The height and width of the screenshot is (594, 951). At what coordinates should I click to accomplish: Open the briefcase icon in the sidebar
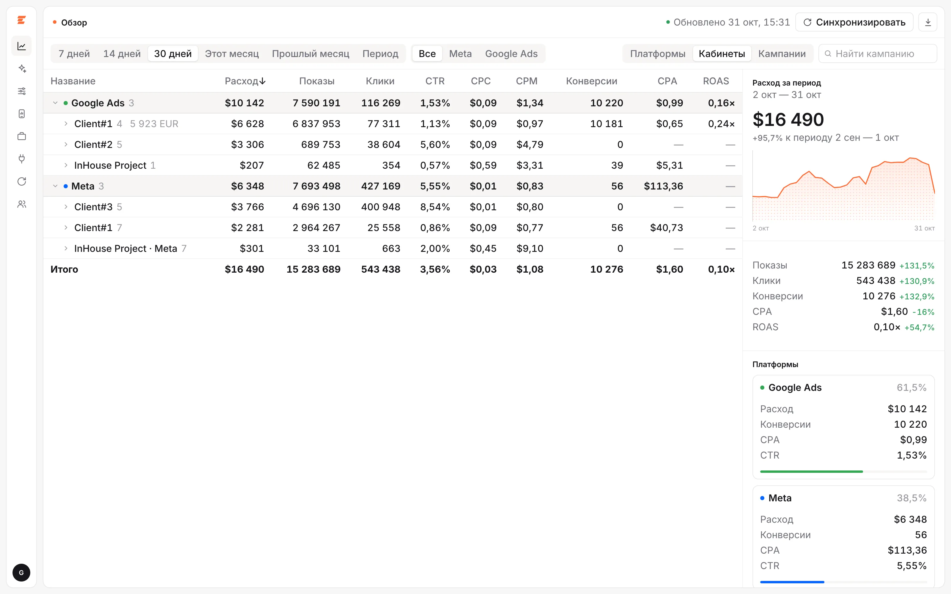(22, 136)
